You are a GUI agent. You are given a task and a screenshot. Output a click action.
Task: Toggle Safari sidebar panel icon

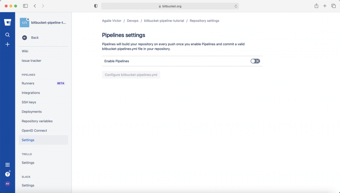coord(25,6)
